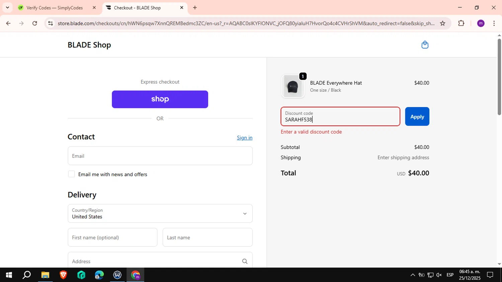The width and height of the screenshot is (502, 282).
Task: Open File Explorer from the taskbar
Action: (x=45, y=275)
